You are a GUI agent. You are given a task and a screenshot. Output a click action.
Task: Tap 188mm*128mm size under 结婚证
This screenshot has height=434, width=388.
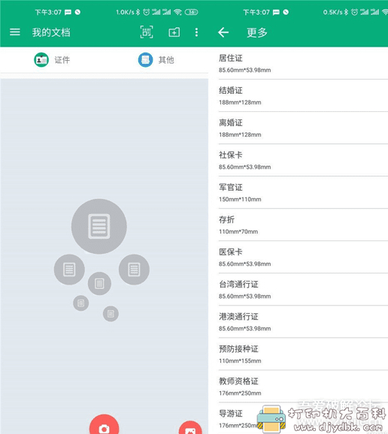[x=240, y=102]
